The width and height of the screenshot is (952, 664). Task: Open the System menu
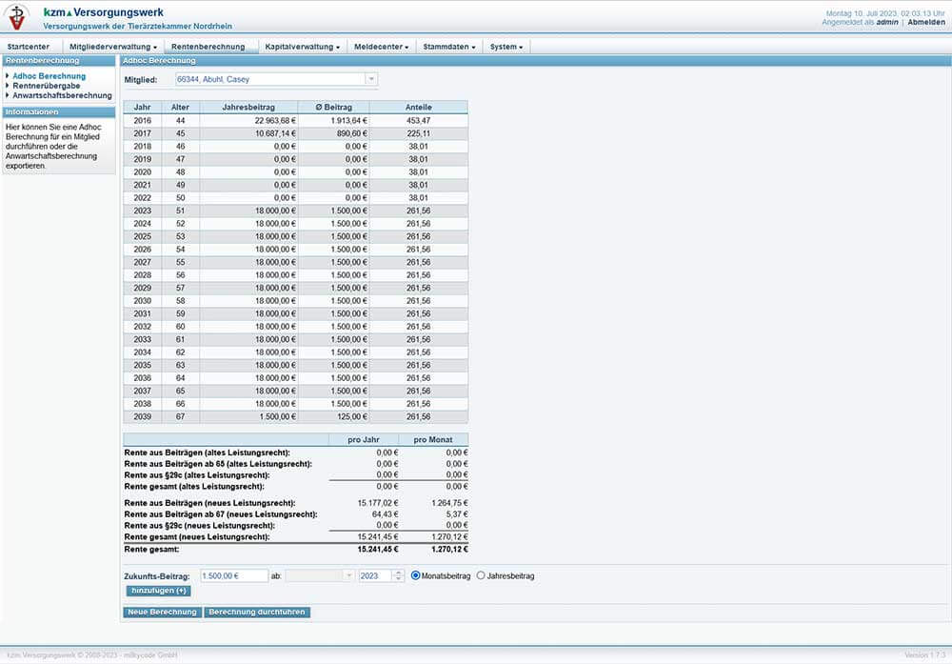pyautogui.click(x=506, y=46)
